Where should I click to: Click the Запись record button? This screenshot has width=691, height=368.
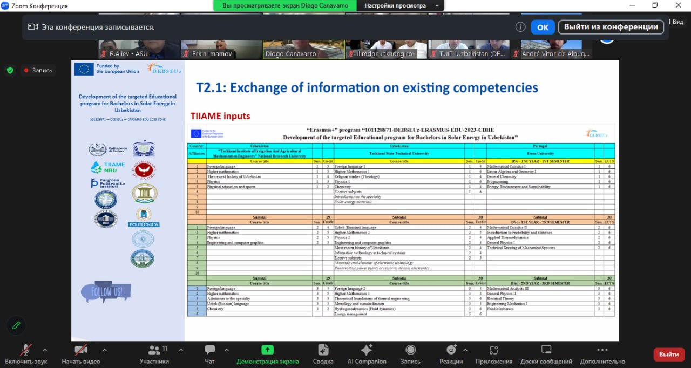tap(410, 355)
